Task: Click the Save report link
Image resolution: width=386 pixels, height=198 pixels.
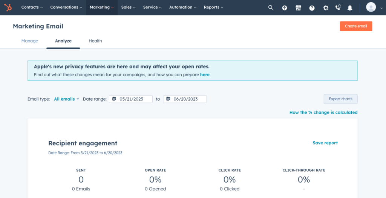Action: pos(325,143)
